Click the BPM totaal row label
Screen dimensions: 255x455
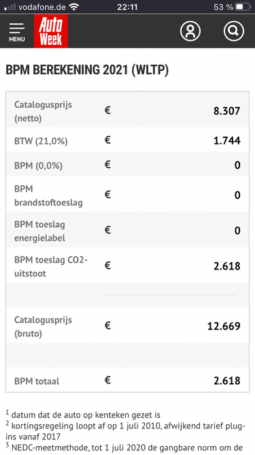click(37, 381)
